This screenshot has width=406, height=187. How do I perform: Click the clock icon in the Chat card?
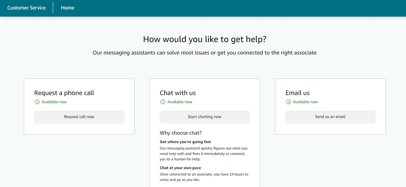[163, 102]
